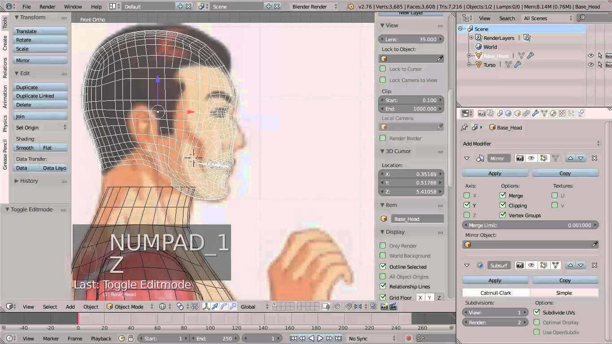Click the Select menu in 3D view header
Viewport: 612px width, 344px height.
coord(50,307)
